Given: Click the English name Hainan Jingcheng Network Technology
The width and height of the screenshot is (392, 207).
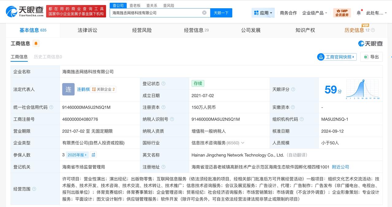Looking at the screenshot, I should [238, 155].
